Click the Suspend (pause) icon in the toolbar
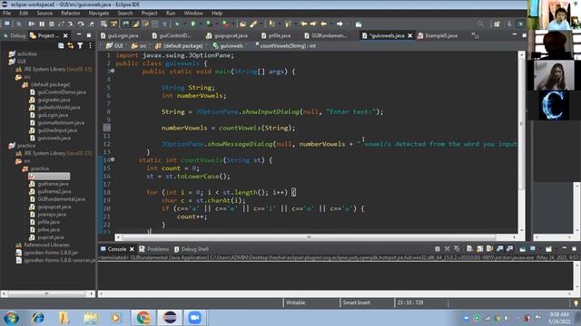Viewport: 581px width, 326px height. pyautogui.click(x=42, y=24)
